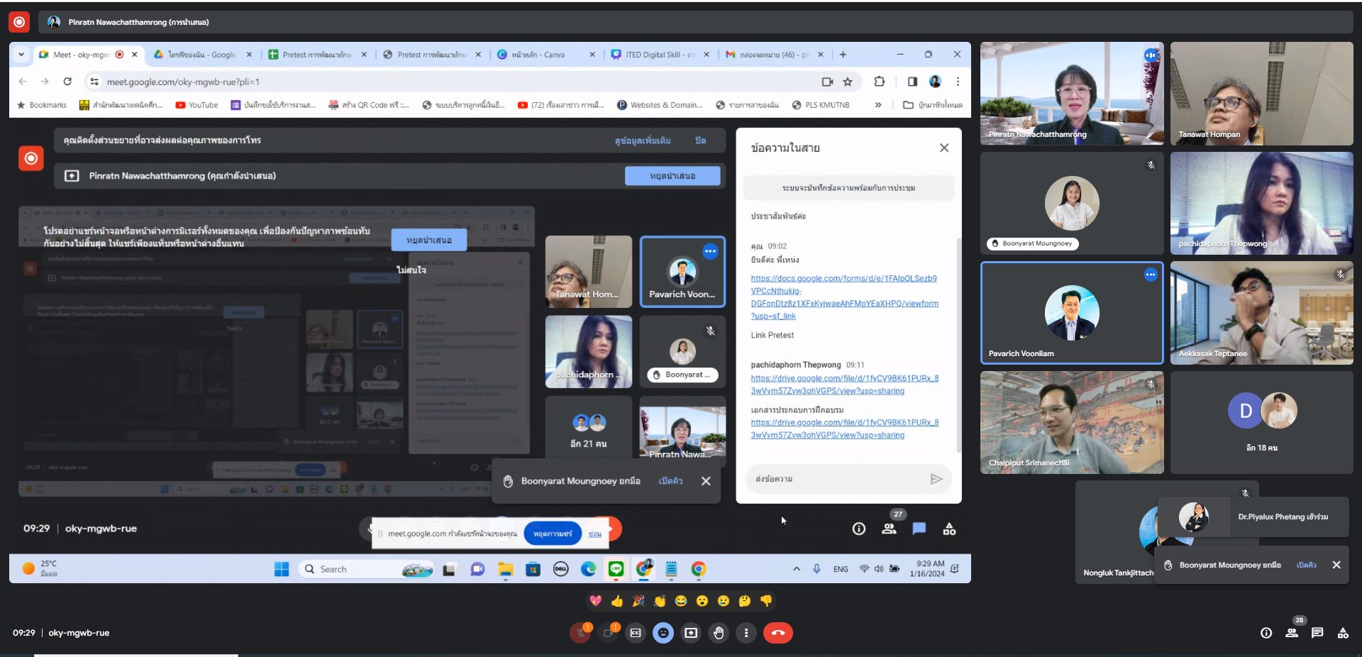Open LINE app from taskbar
The height and width of the screenshot is (657, 1362).
pos(616,569)
